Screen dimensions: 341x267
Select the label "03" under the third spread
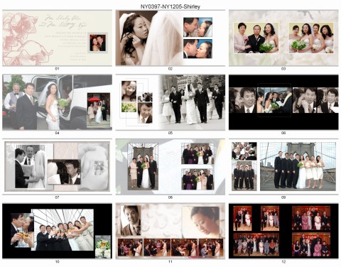pos(283,69)
